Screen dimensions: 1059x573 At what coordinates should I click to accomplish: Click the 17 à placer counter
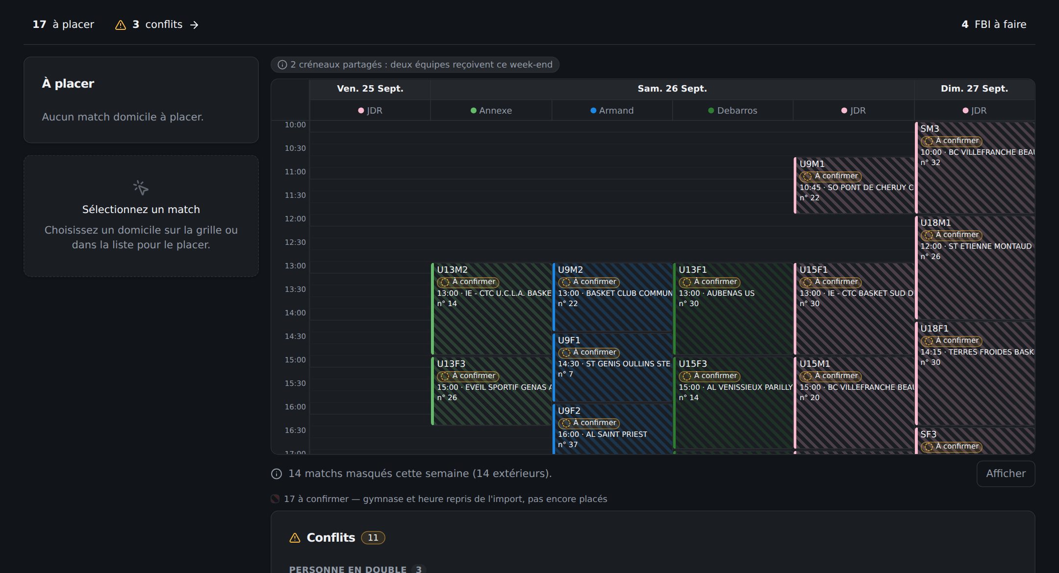(63, 24)
